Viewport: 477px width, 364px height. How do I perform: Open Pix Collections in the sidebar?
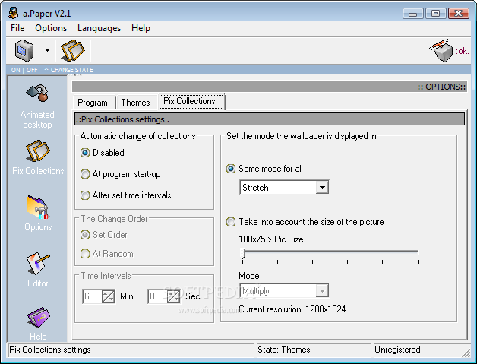click(38, 157)
